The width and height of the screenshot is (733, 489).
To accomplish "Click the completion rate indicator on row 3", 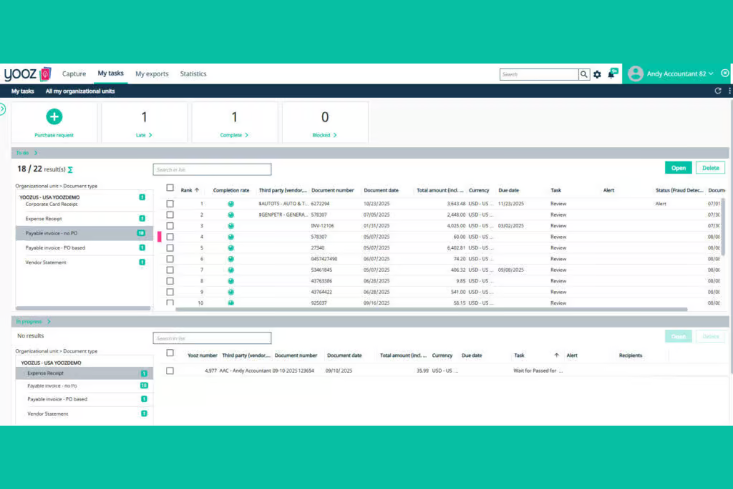I will [230, 225].
